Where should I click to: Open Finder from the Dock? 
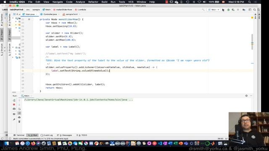[x=7, y=143]
